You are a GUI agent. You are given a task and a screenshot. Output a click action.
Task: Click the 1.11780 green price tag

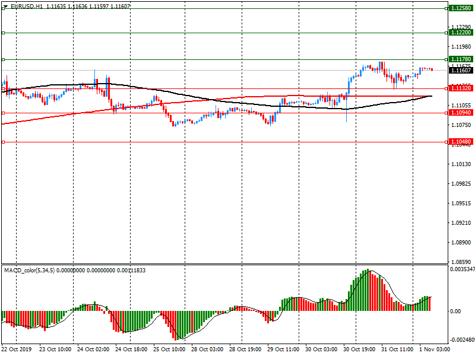(461, 59)
